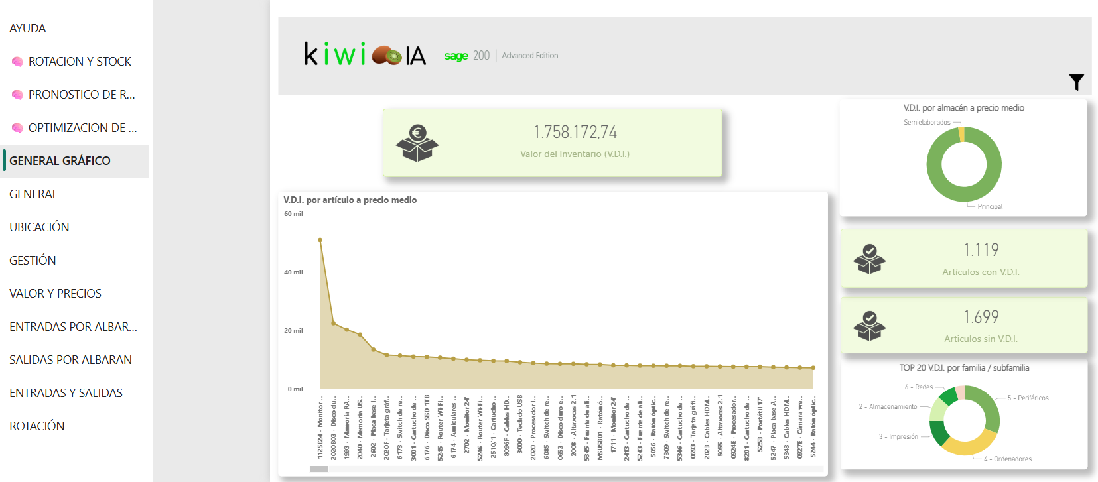Click the euro box inventory value icon
Image resolution: width=1098 pixels, height=482 pixels.
[417, 143]
